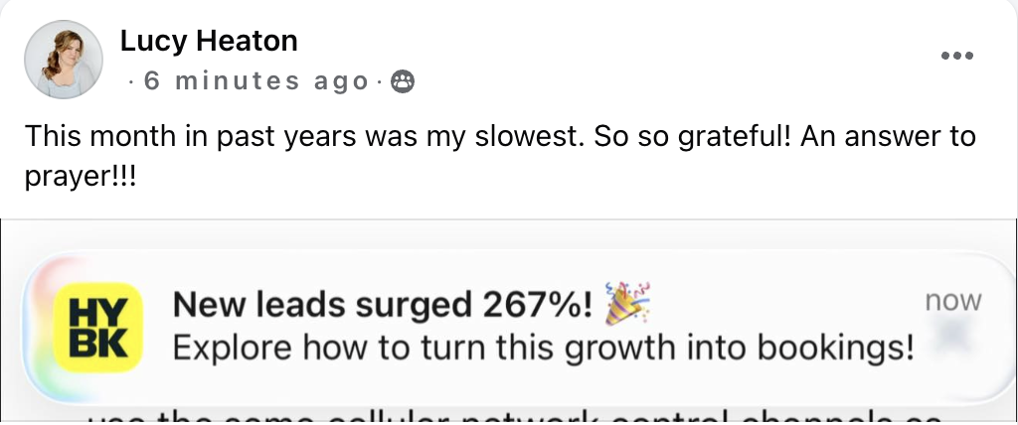
Task: Open the "6 minutes ago" timestamp link
Action: (256, 81)
